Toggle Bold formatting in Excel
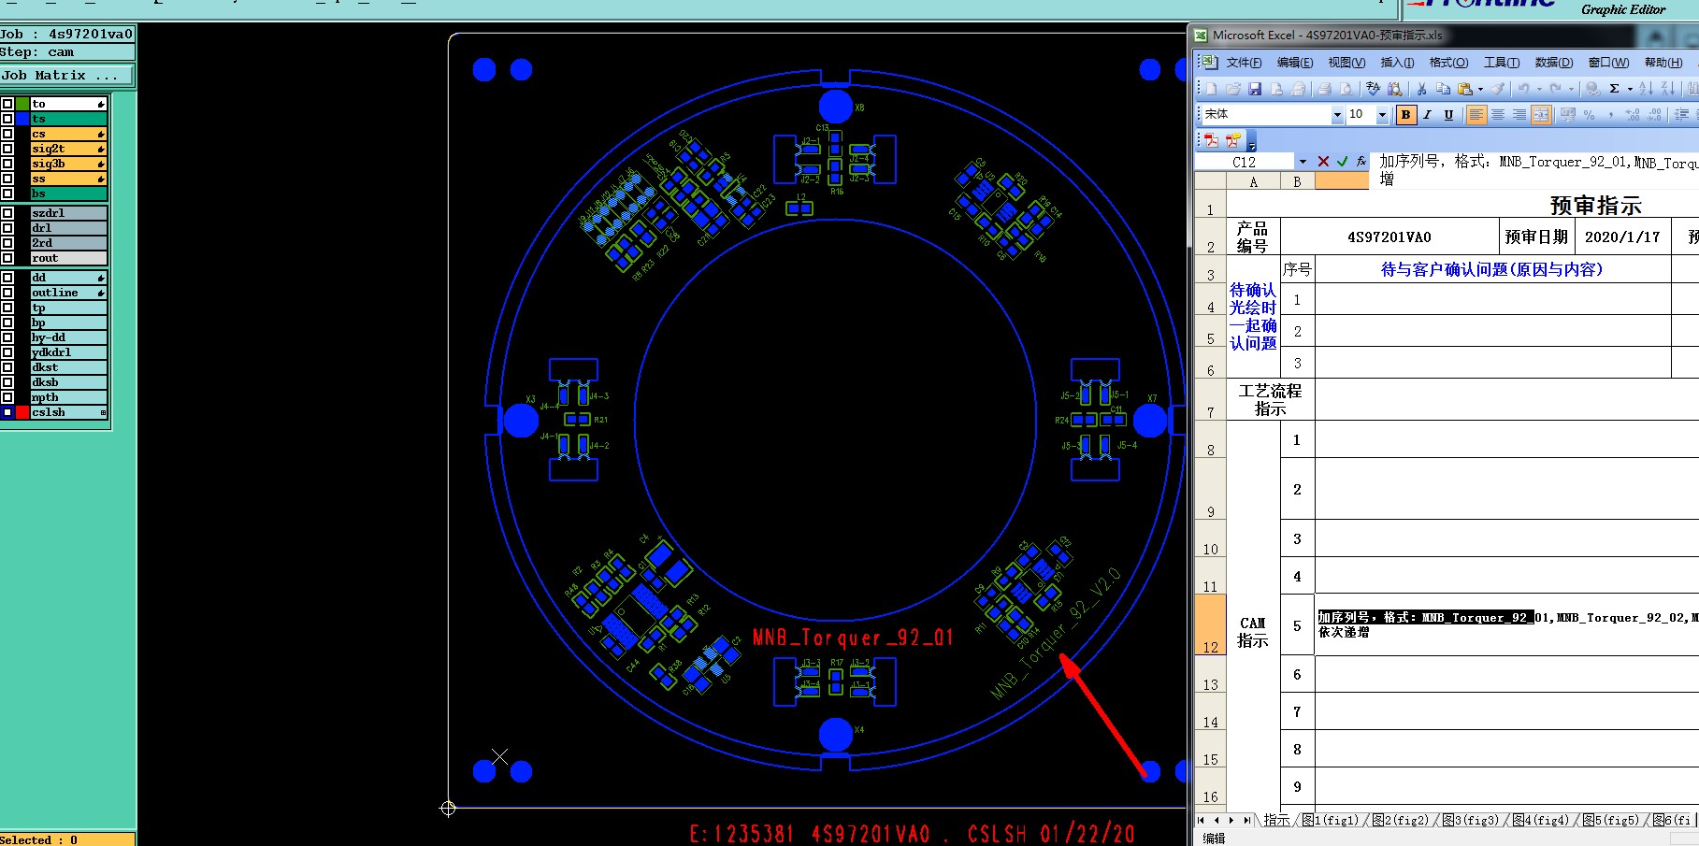Image resolution: width=1699 pixels, height=846 pixels. [1405, 115]
